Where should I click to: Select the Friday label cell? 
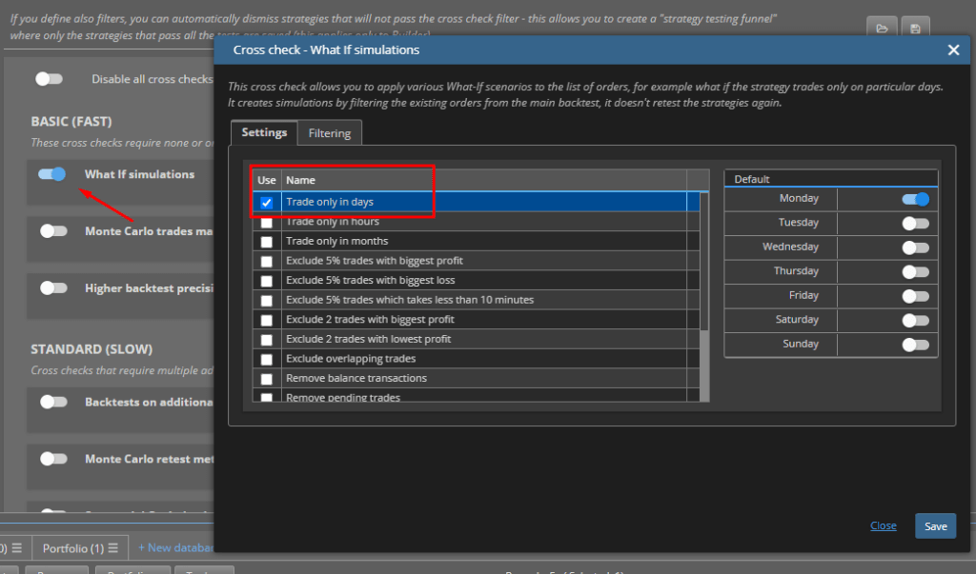coord(782,295)
